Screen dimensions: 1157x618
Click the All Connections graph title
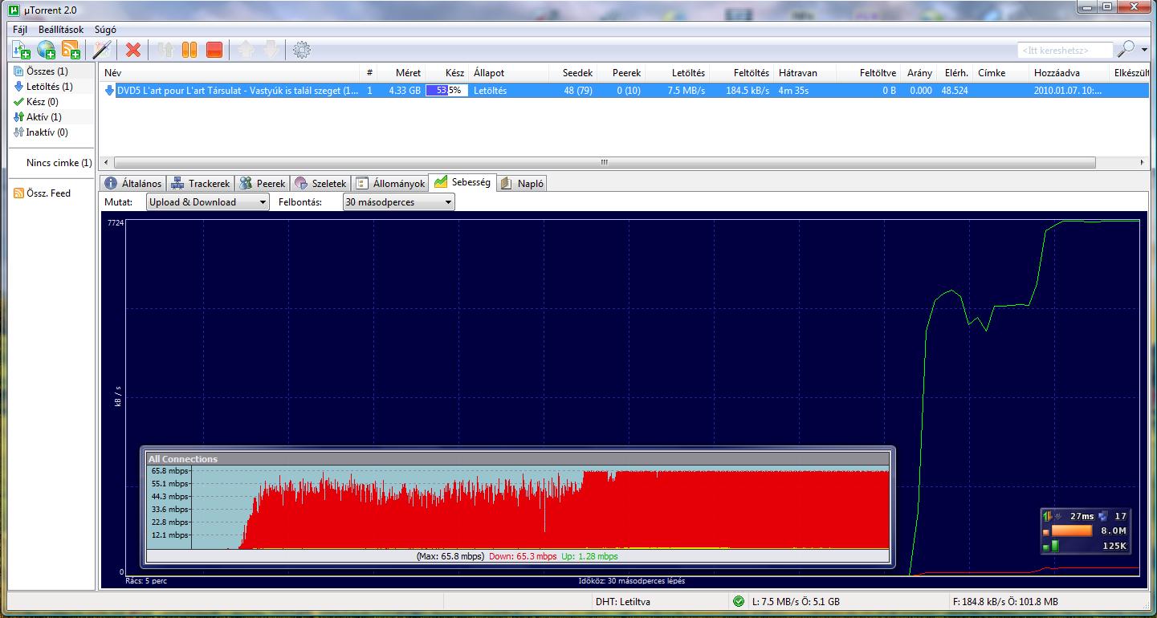(x=183, y=459)
